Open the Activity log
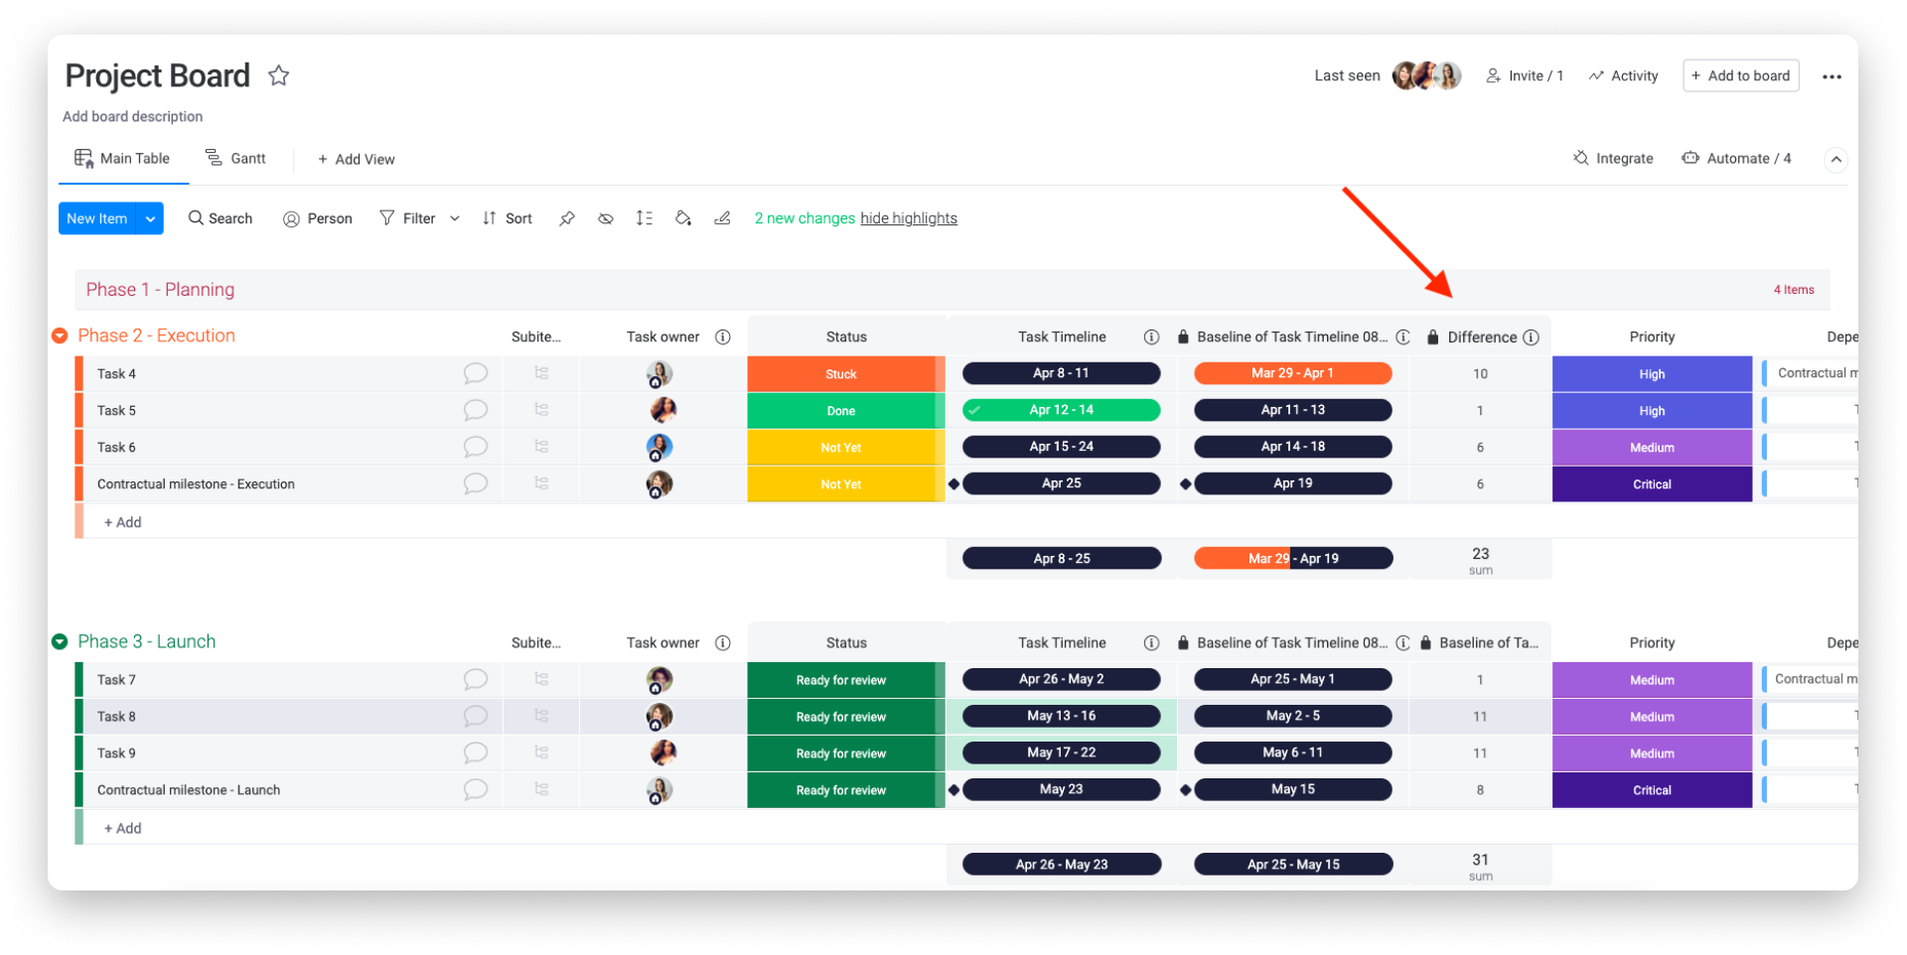 (1623, 75)
